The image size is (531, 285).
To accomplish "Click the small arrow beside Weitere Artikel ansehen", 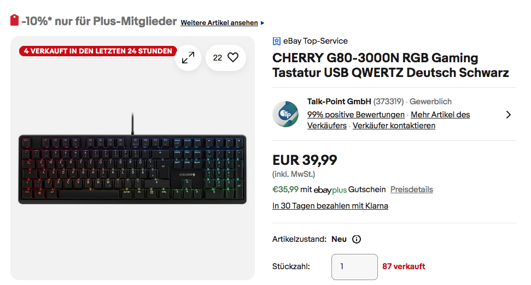I will (x=262, y=23).
